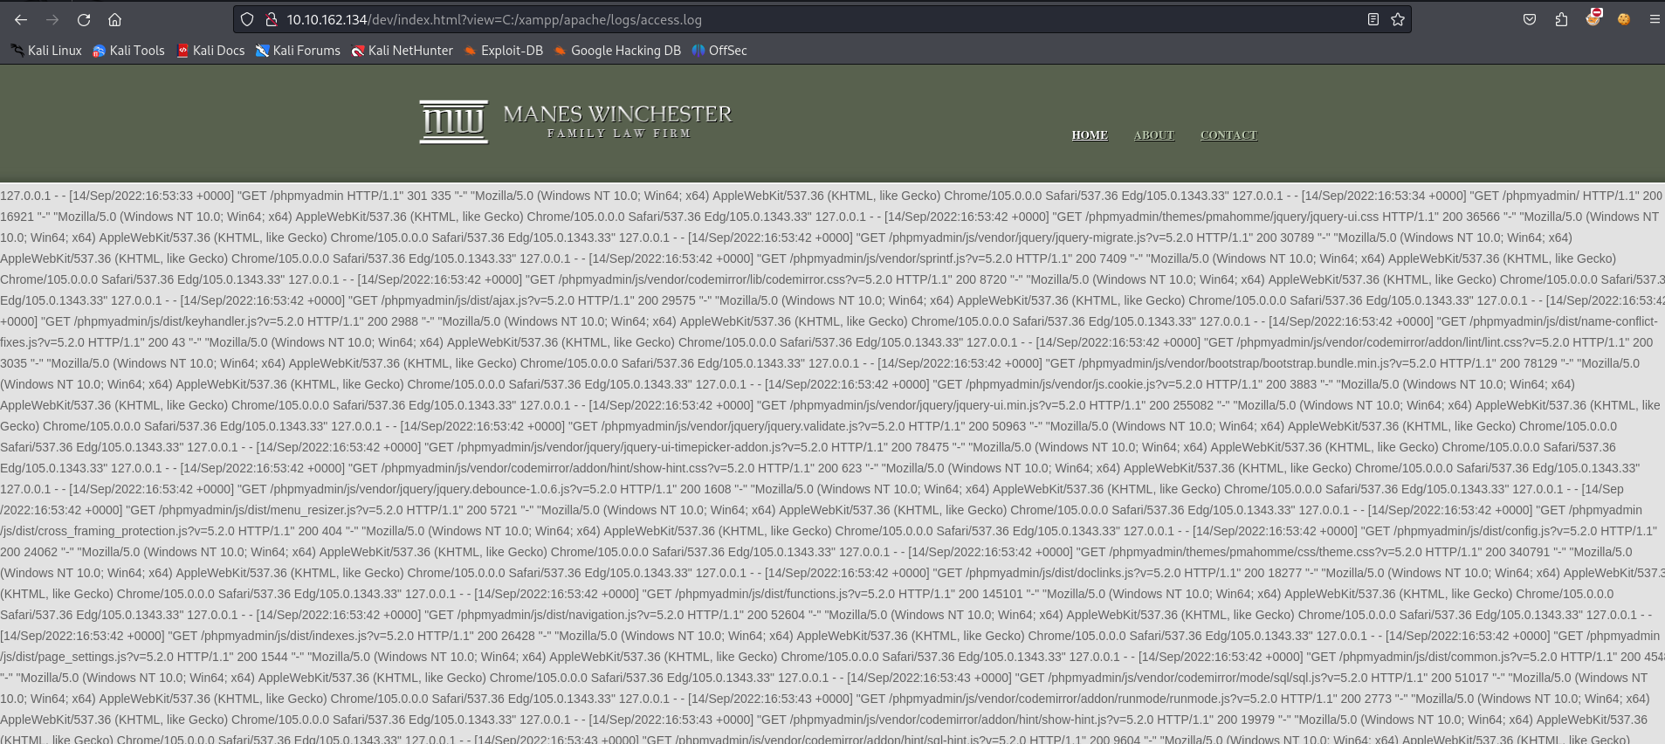1665x744 pixels.
Task: Open the Google Hacking DB bookmark
Action: 617,51
